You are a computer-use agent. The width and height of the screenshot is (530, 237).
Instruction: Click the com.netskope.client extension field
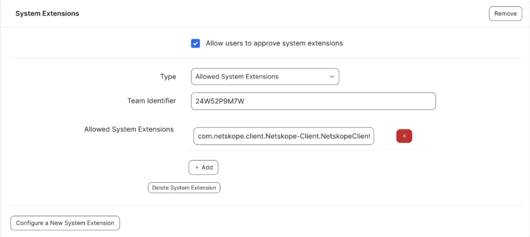(x=284, y=136)
